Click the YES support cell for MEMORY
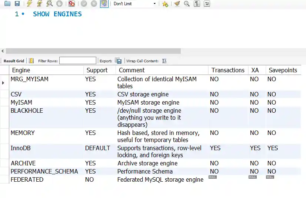Viewport: 306px width, 198px height. tap(100, 136)
